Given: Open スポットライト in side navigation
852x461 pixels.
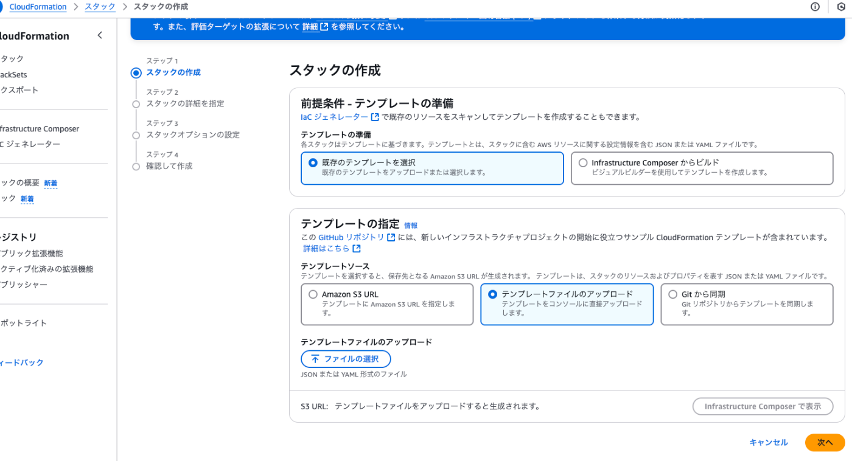Looking at the screenshot, I should click(x=23, y=323).
